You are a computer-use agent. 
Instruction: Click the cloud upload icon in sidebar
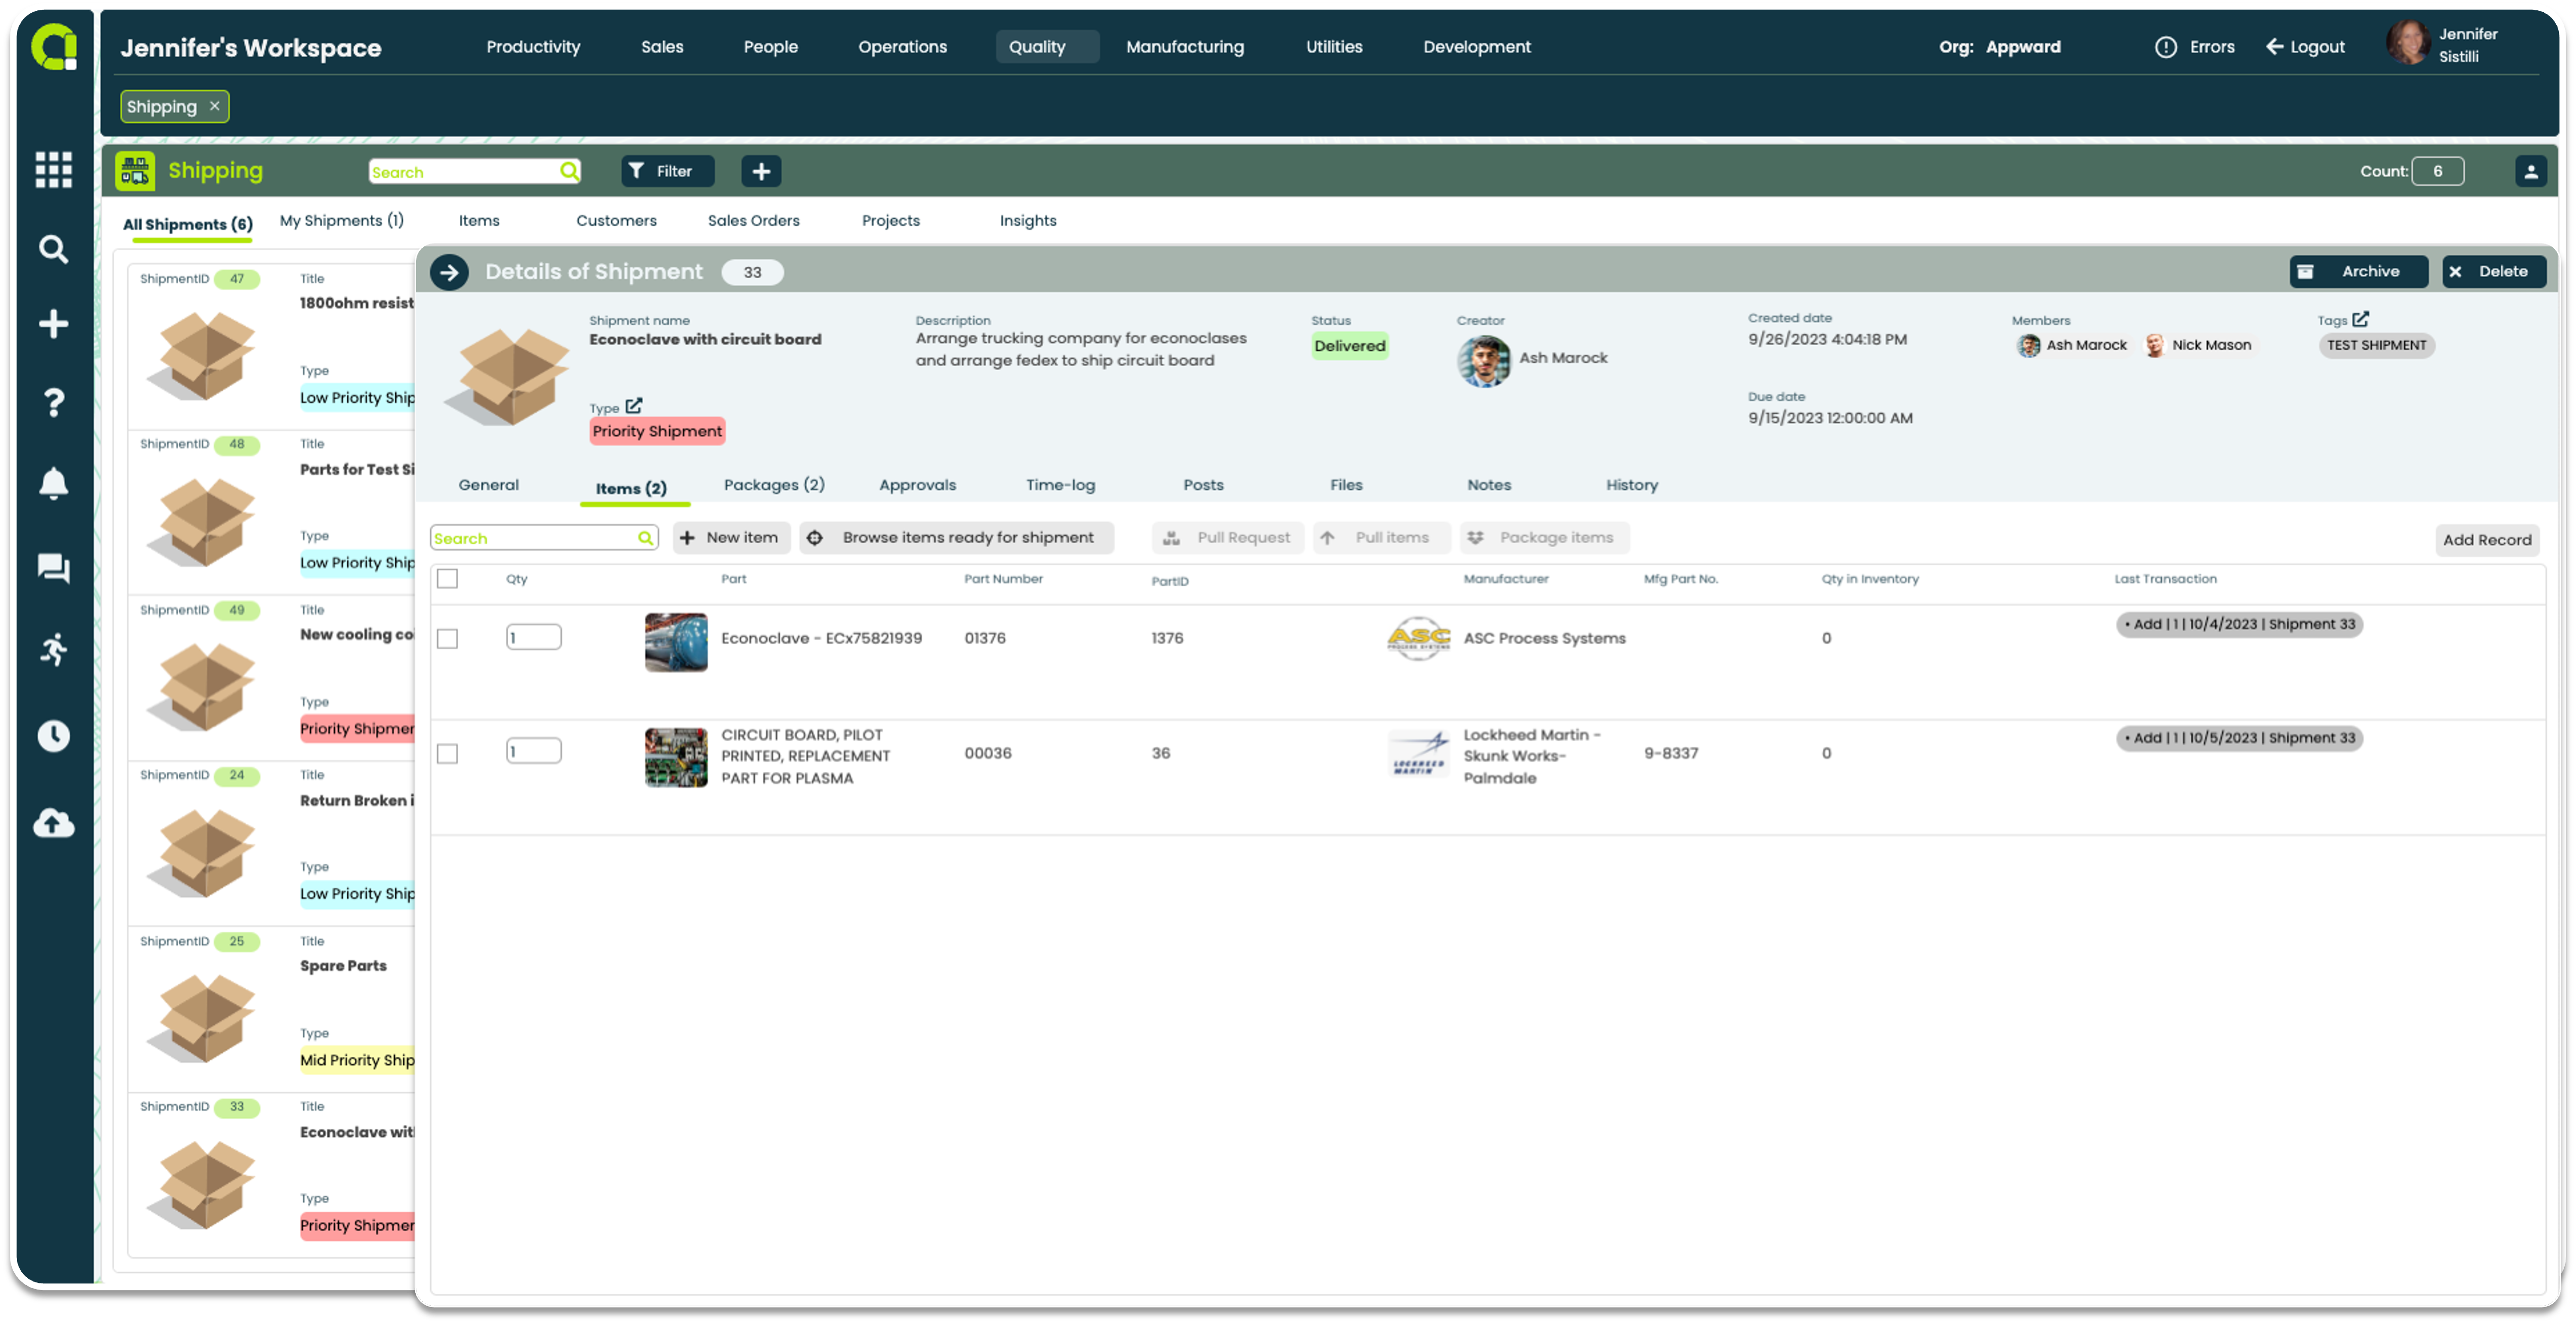pyautogui.click(x=53, y=823)
